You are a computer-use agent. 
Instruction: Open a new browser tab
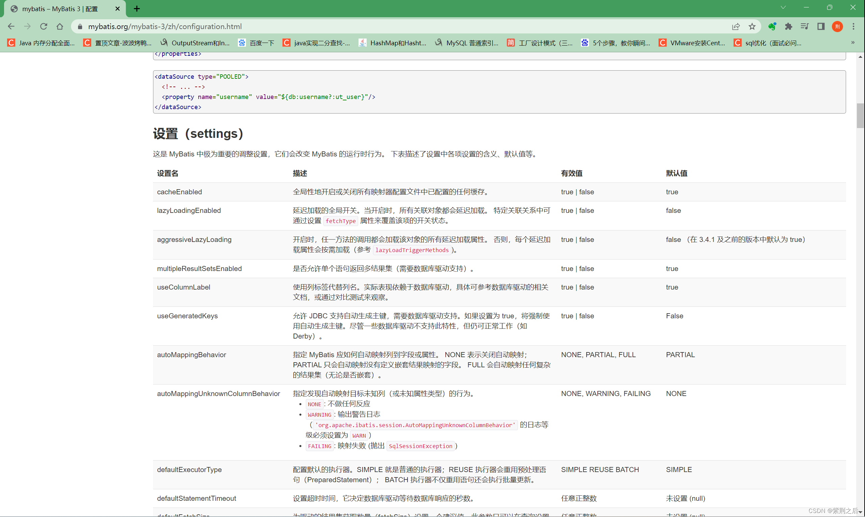click(137, 9)
